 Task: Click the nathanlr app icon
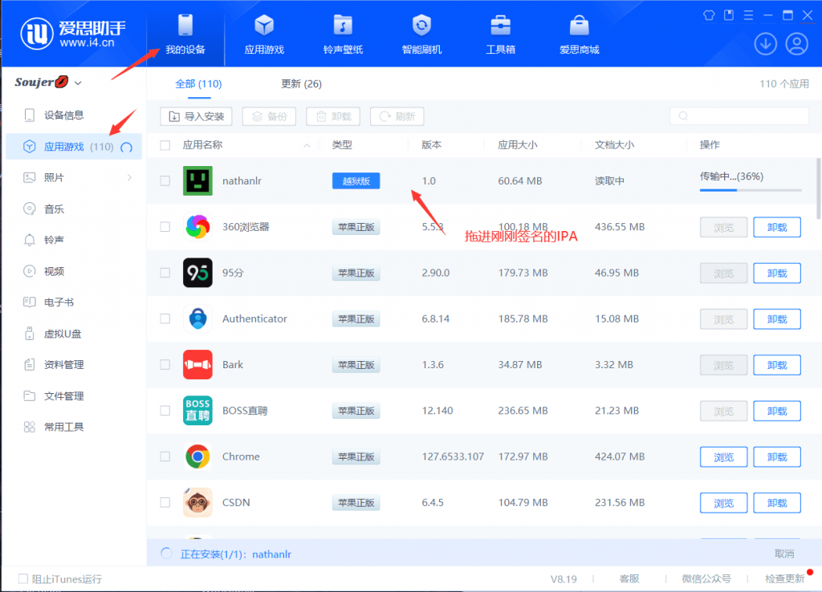point(197,180)
